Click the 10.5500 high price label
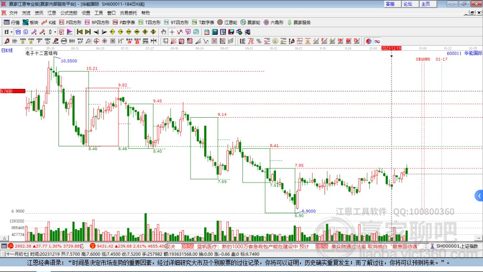 (x=69, y=61)
